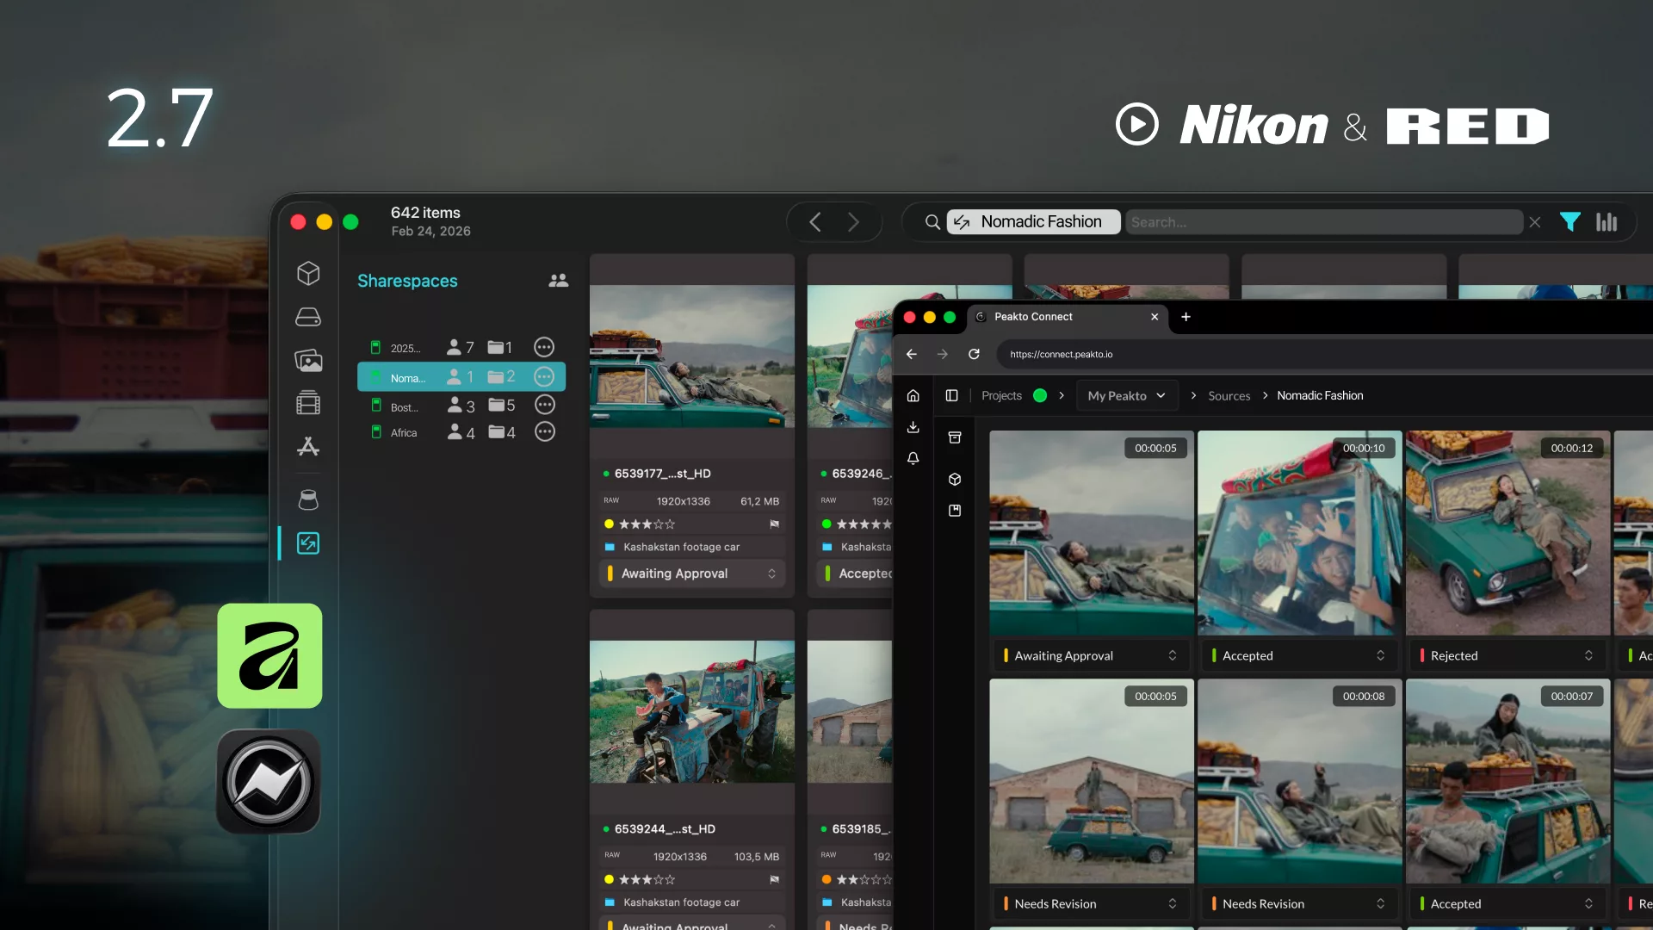This screenshot has width=1653, height=930.
Task: Select the Africa sharespace row
Action: coord(404,432)
